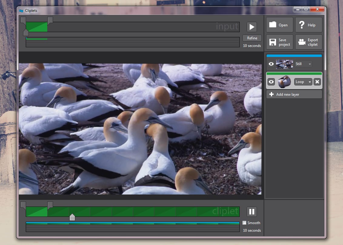
Task: Open the Loop layer type dropdown
Action: click(x=303, y=82)
